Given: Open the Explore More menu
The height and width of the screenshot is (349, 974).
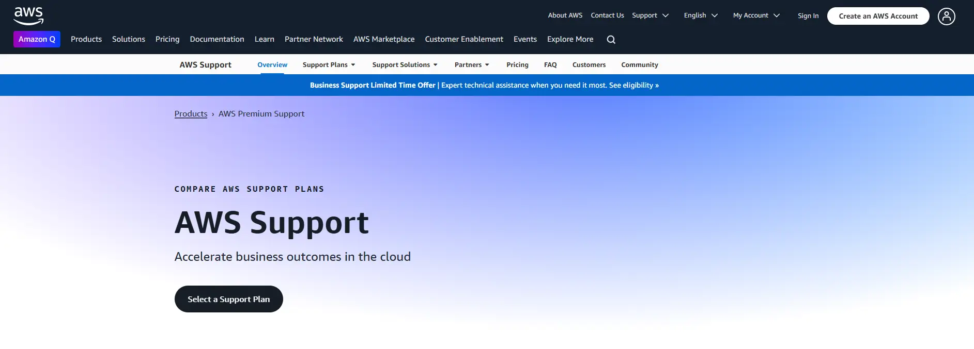Looking at the screenshot, I should tap(570, 39).
